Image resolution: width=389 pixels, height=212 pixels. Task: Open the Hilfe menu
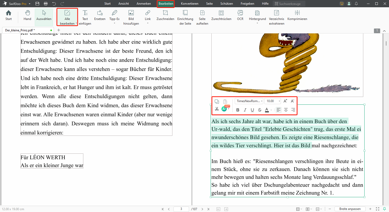[x=265, y=4]
